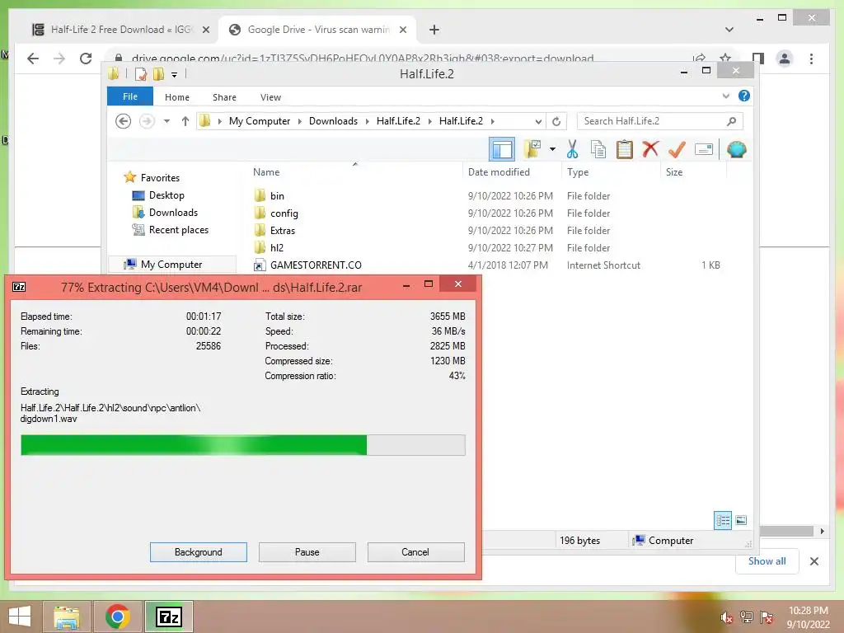The width and height of the screenshot is (844, 633).
Task: Open address bar history dropdown in Explorer
Action: tap(537, 121)
